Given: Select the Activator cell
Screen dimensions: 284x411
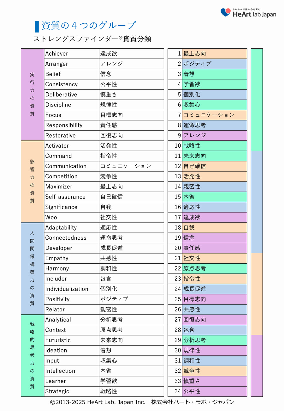Looking at the screenshot, I should (72, 146).
